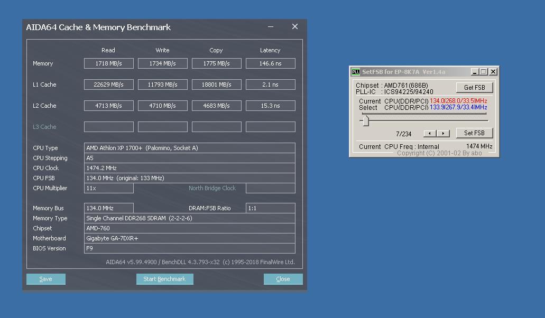Click 1474 MHz CPU Freq reading

click(479, 146)
